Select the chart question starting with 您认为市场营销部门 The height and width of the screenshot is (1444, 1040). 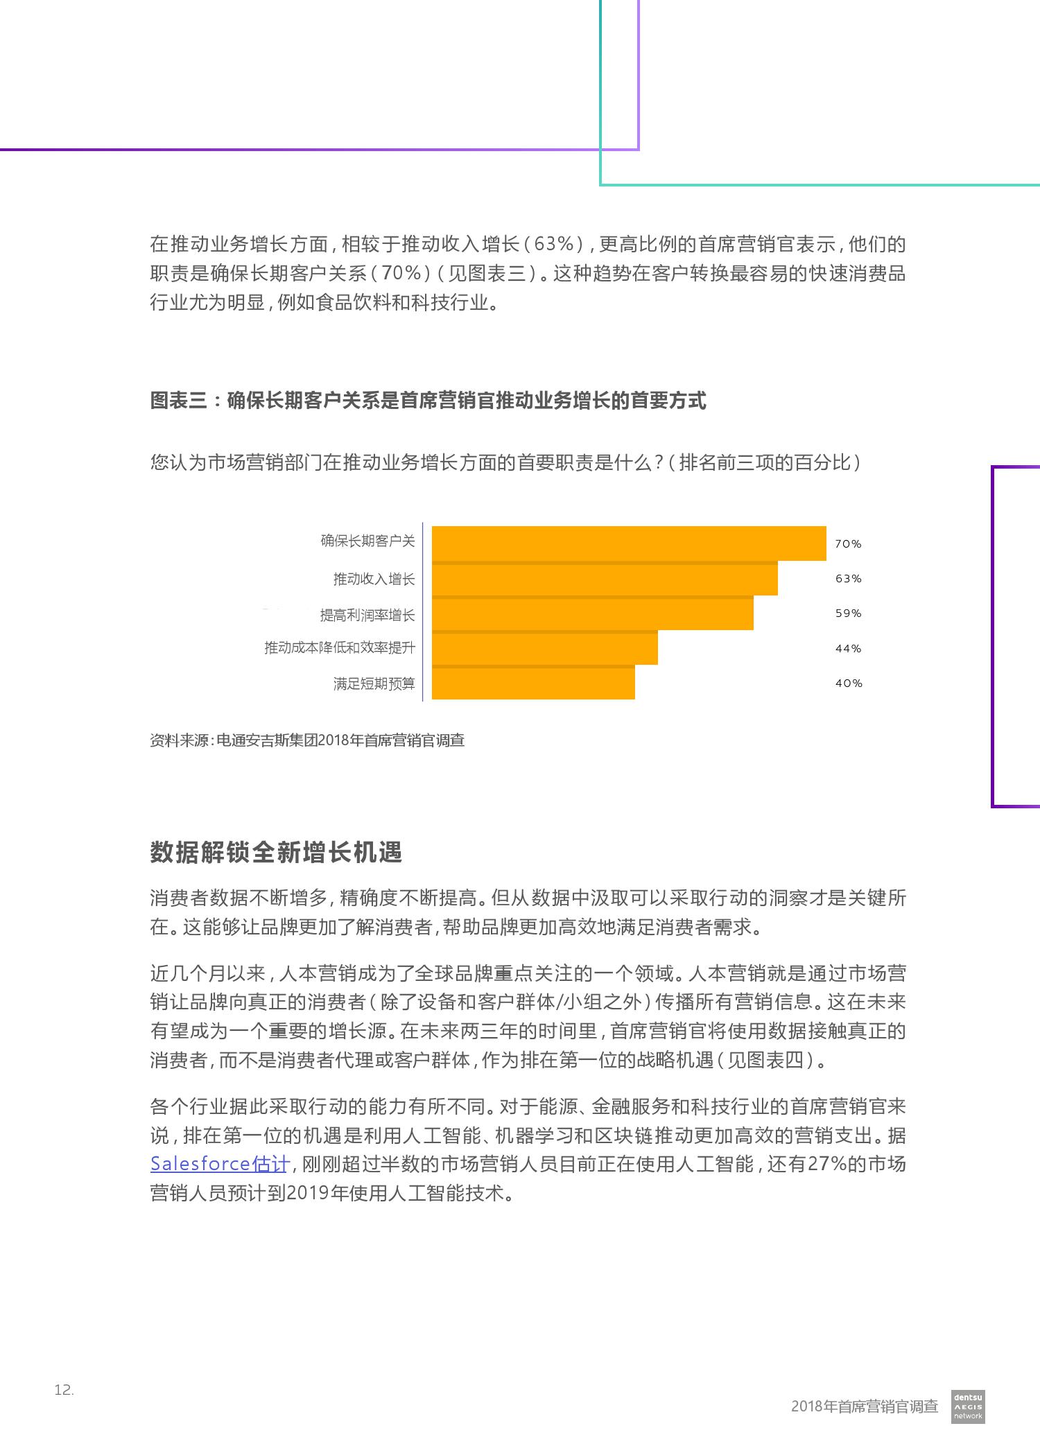tap(505, 462)
